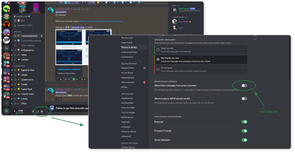Screen dimensions: 295x153
Task: Mute microphone icon in user panel
Action: (33, 111)
